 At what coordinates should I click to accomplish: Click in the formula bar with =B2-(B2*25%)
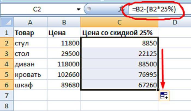coord(156,10)
